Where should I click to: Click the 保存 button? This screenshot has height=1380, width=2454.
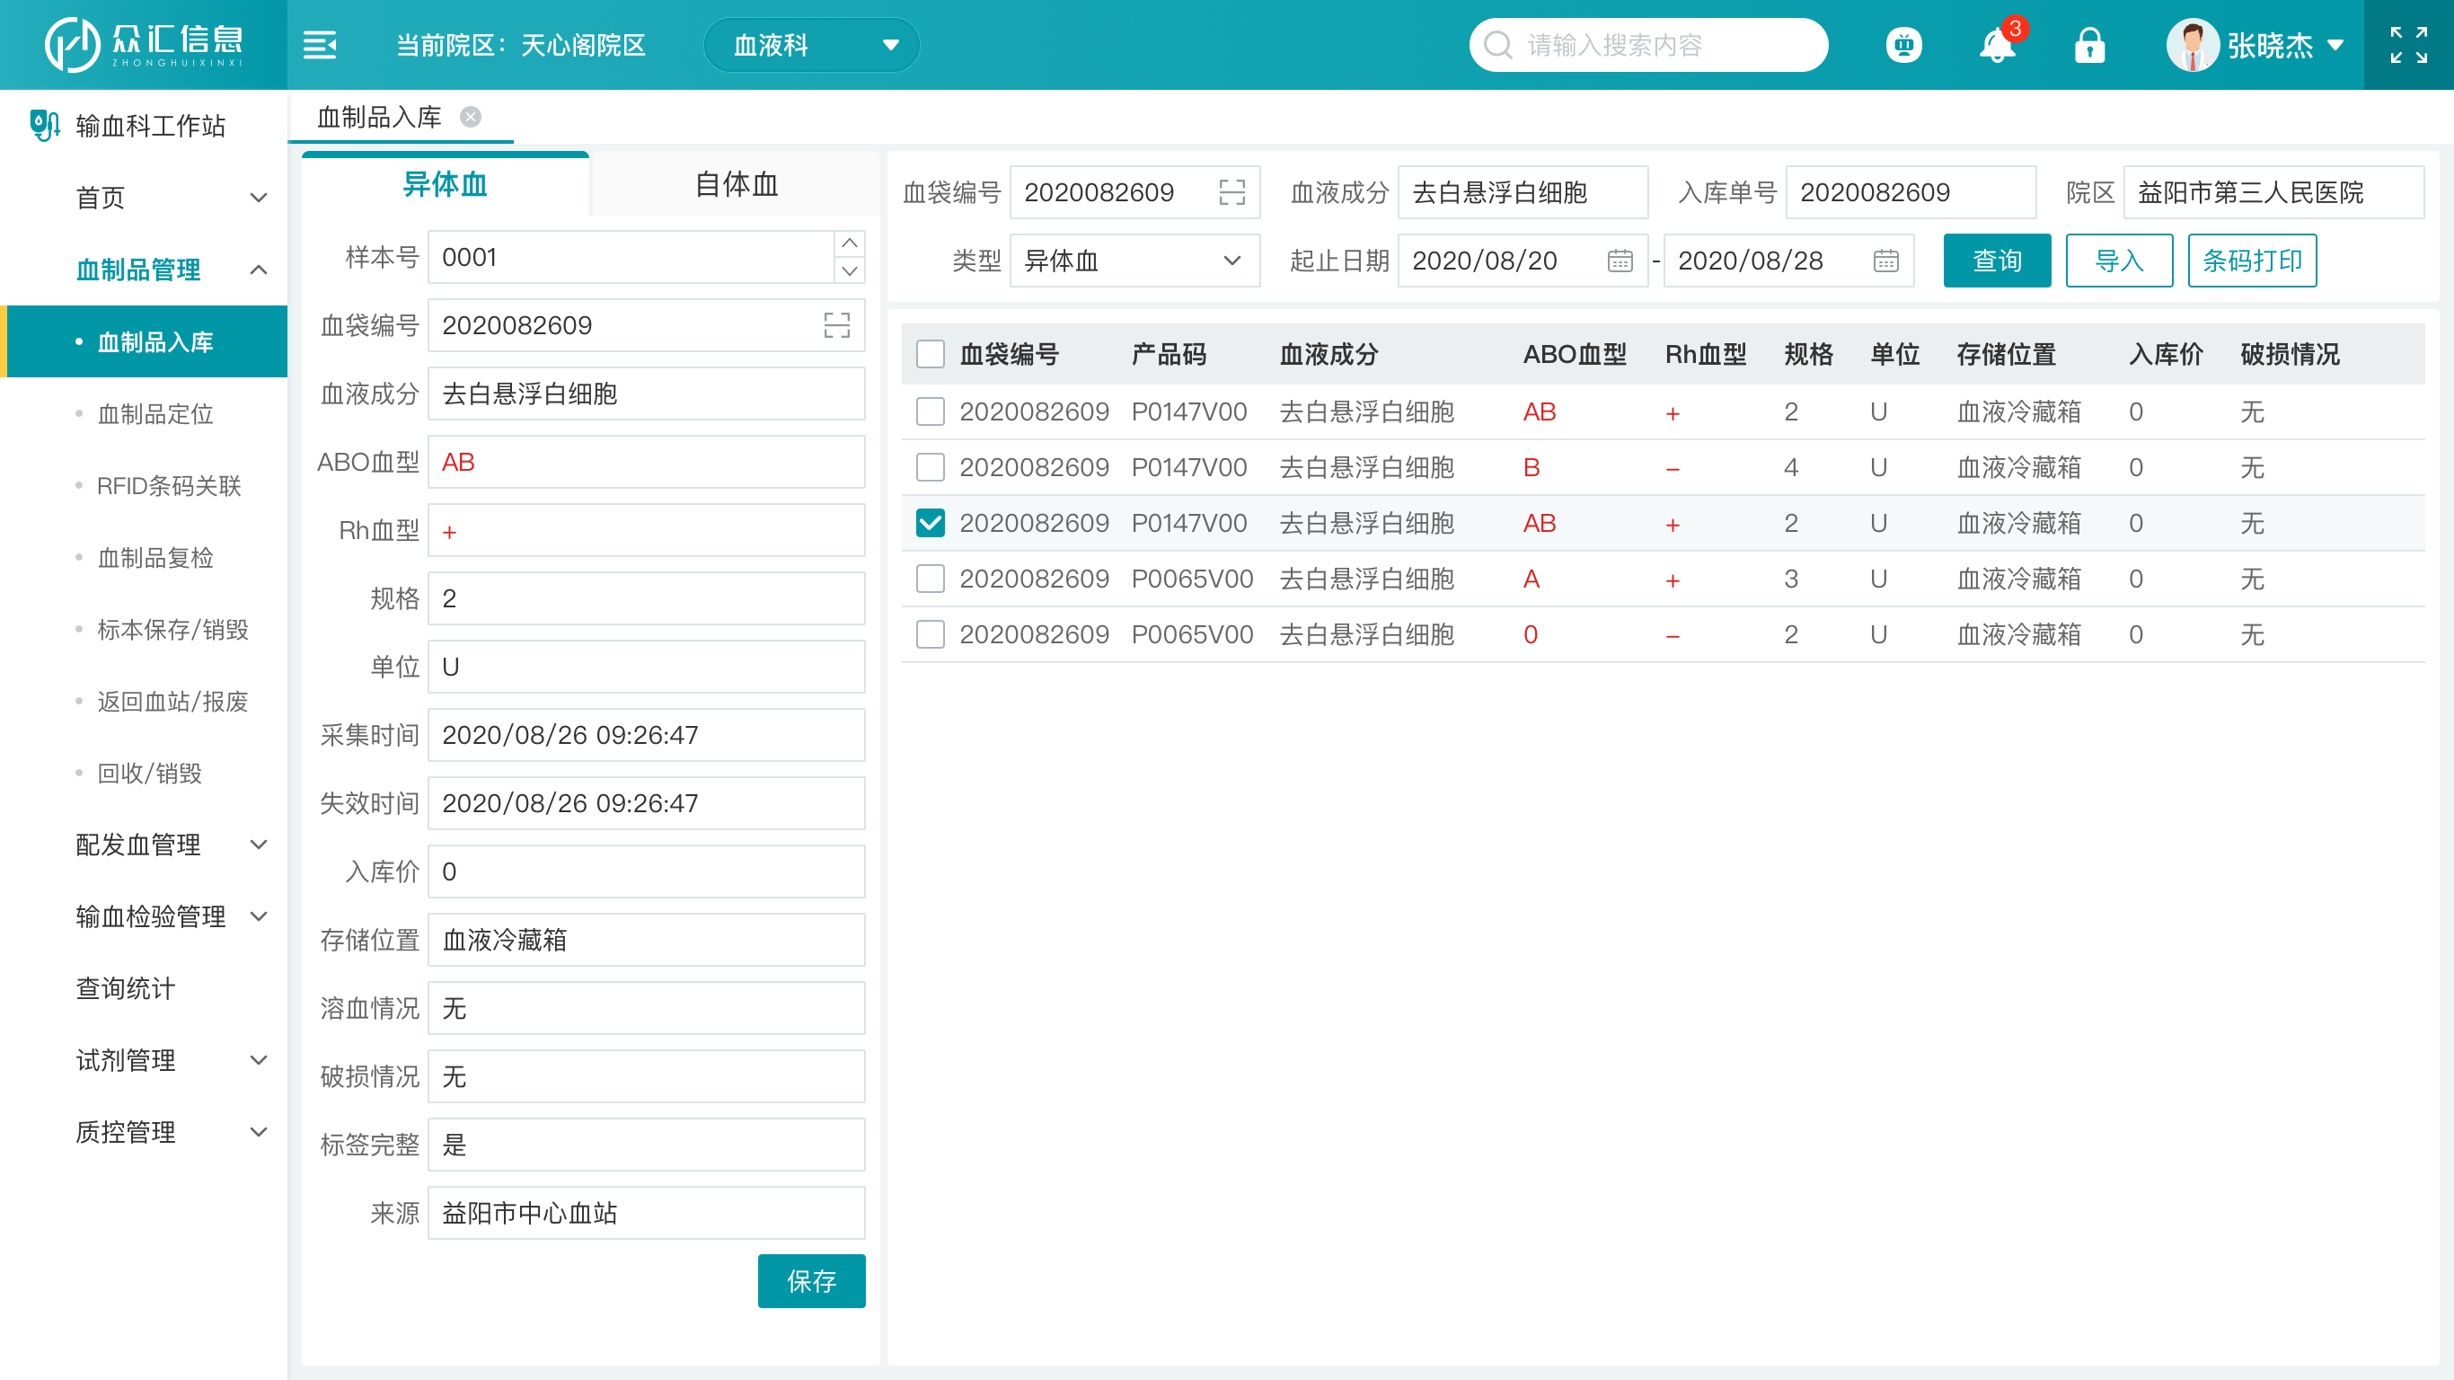[811, 1281]
